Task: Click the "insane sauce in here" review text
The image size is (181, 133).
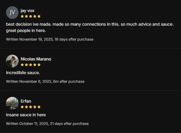Action: (26, 115)
